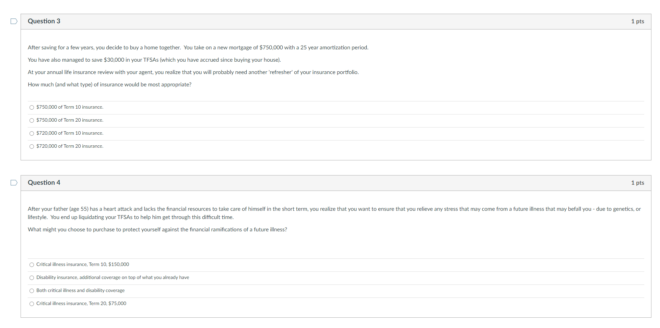
Task: Click the sentence about the $750,000 mortgage
Action: [198, 48]
